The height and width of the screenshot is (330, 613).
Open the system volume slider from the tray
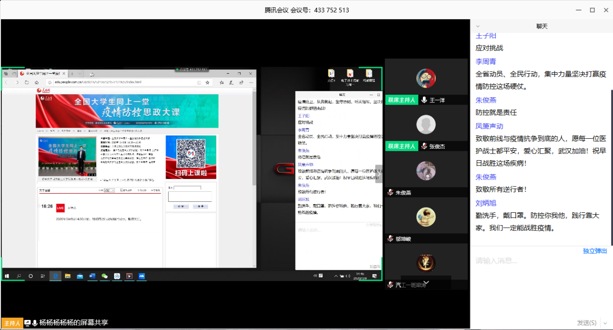click(348, 276)
